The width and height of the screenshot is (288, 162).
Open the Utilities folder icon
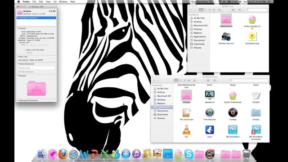256,113
